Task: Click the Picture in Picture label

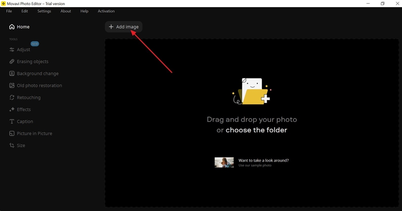Action: [x=34, y=133]
